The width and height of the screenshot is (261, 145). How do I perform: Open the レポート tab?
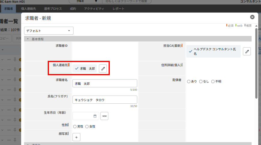pyautogui.click(x=118, y=9)
